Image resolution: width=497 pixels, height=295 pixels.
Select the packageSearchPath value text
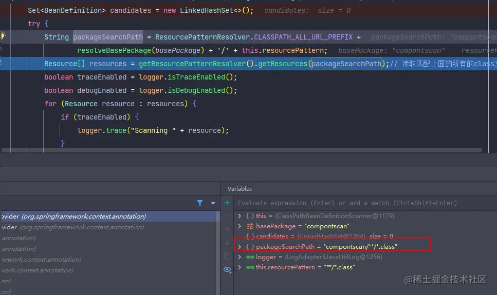coord(360,247)
